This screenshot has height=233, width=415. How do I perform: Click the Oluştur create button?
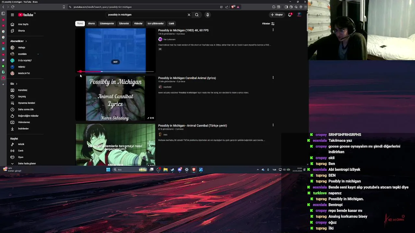click(x=277, y=15)
